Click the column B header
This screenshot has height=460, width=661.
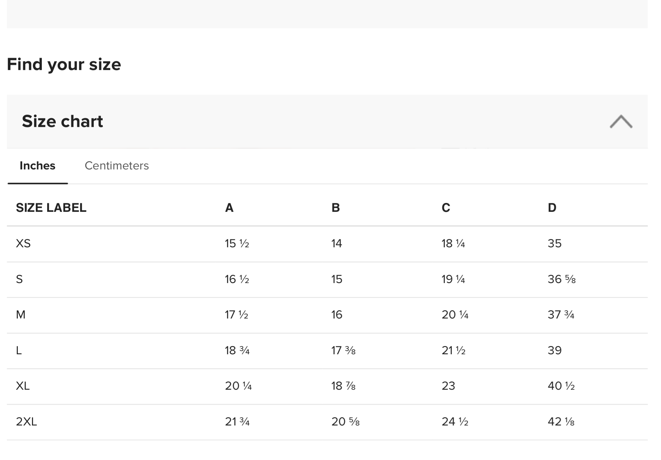336,208
